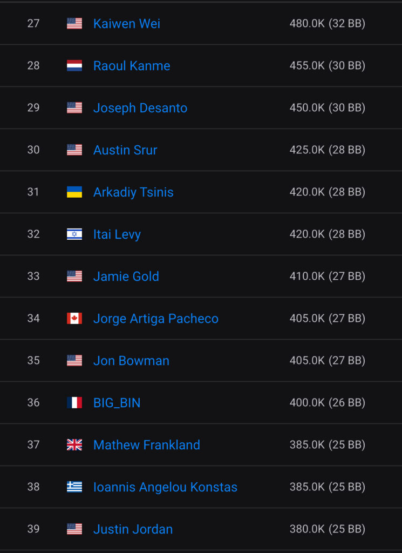Image resolution: width=402 pixels, height=553 pixels.
Task: Open Jon Bowman's profile link
Action: pyautogui.click(x=131, y=361)
